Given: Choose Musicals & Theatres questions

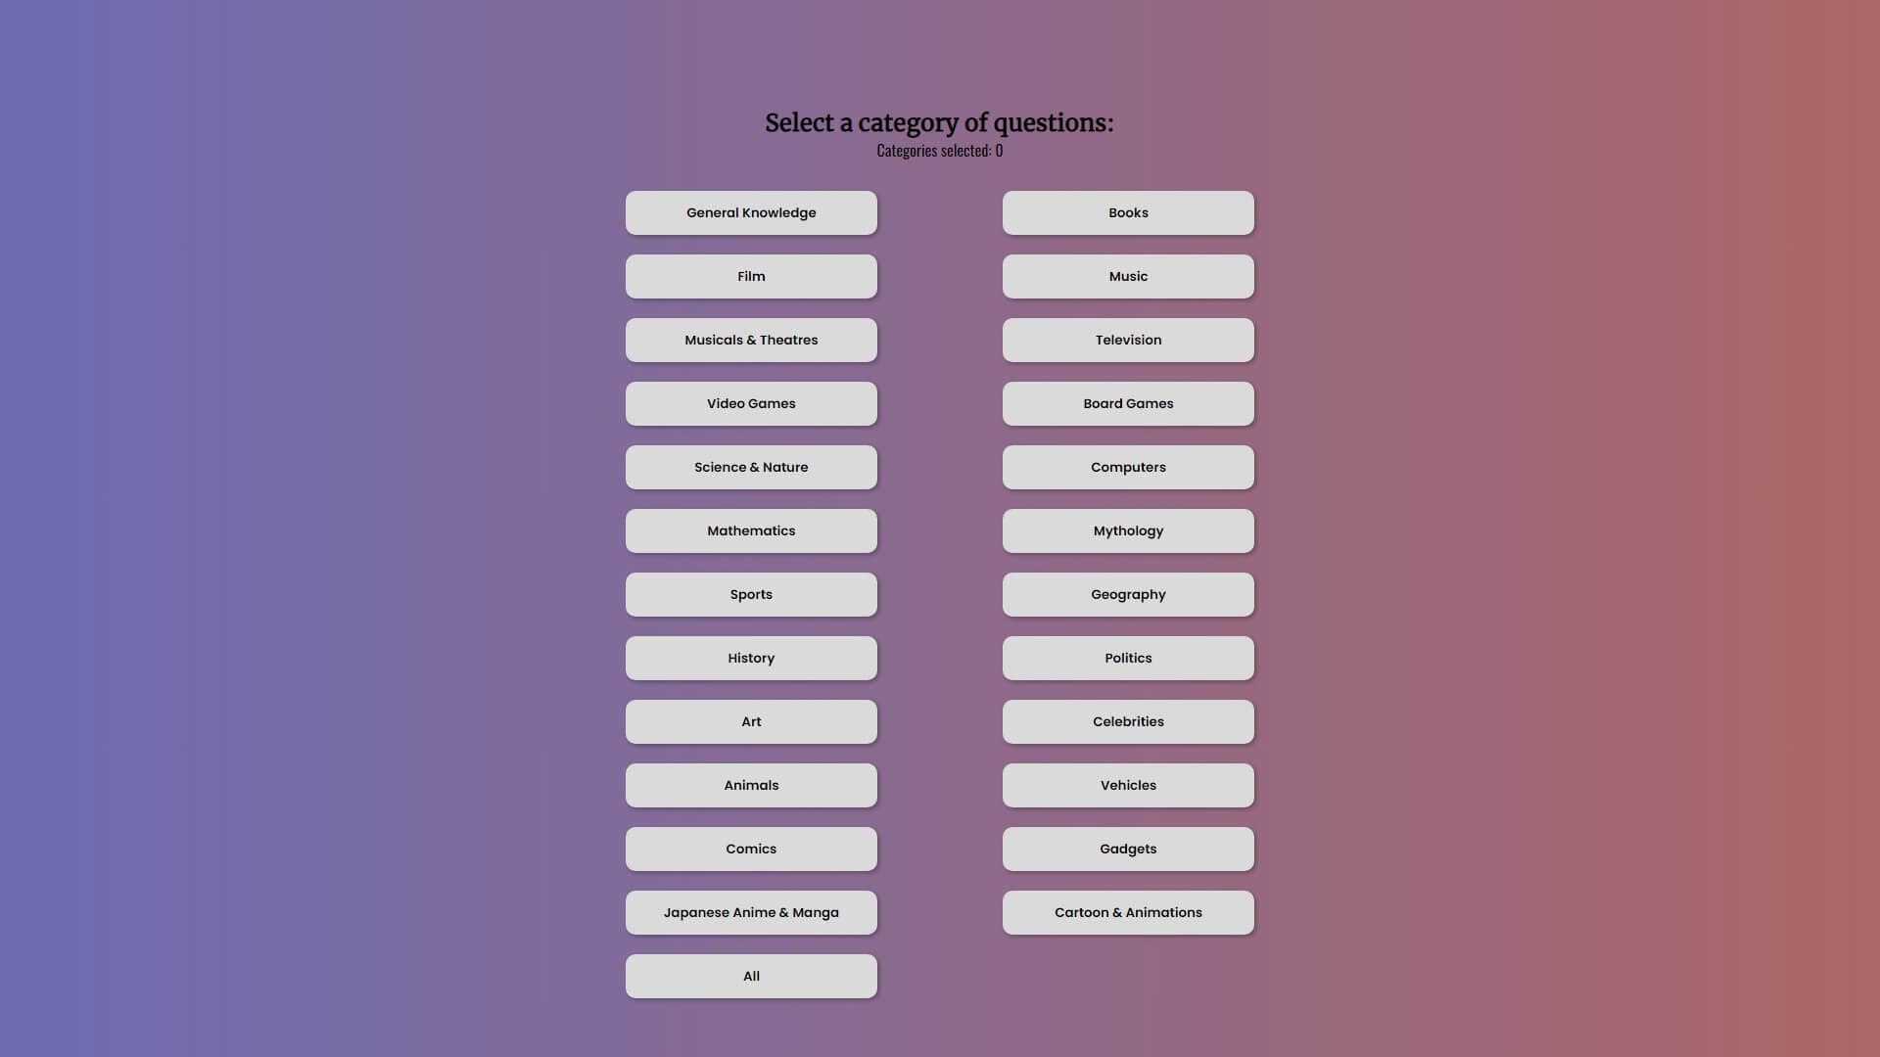Looking at the screenshot, I should pyautogui.click(x=751, y=340).
